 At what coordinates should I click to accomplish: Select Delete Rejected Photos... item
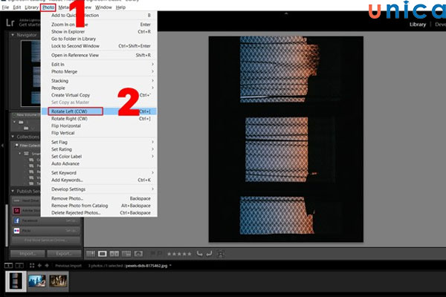point(99,212)
